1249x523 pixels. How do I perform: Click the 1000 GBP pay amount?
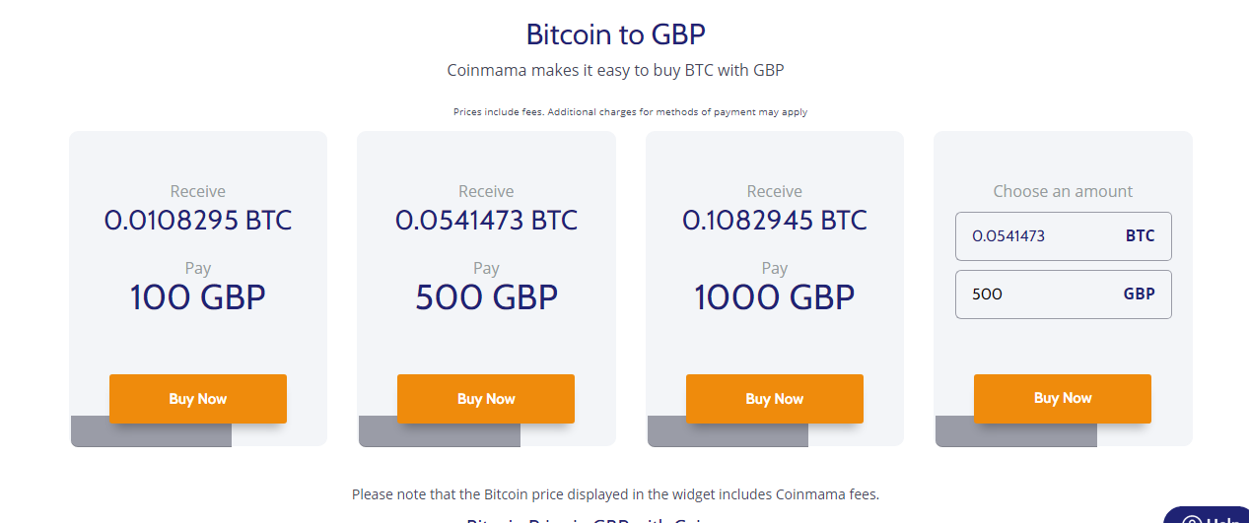click(x=775, y=296)
